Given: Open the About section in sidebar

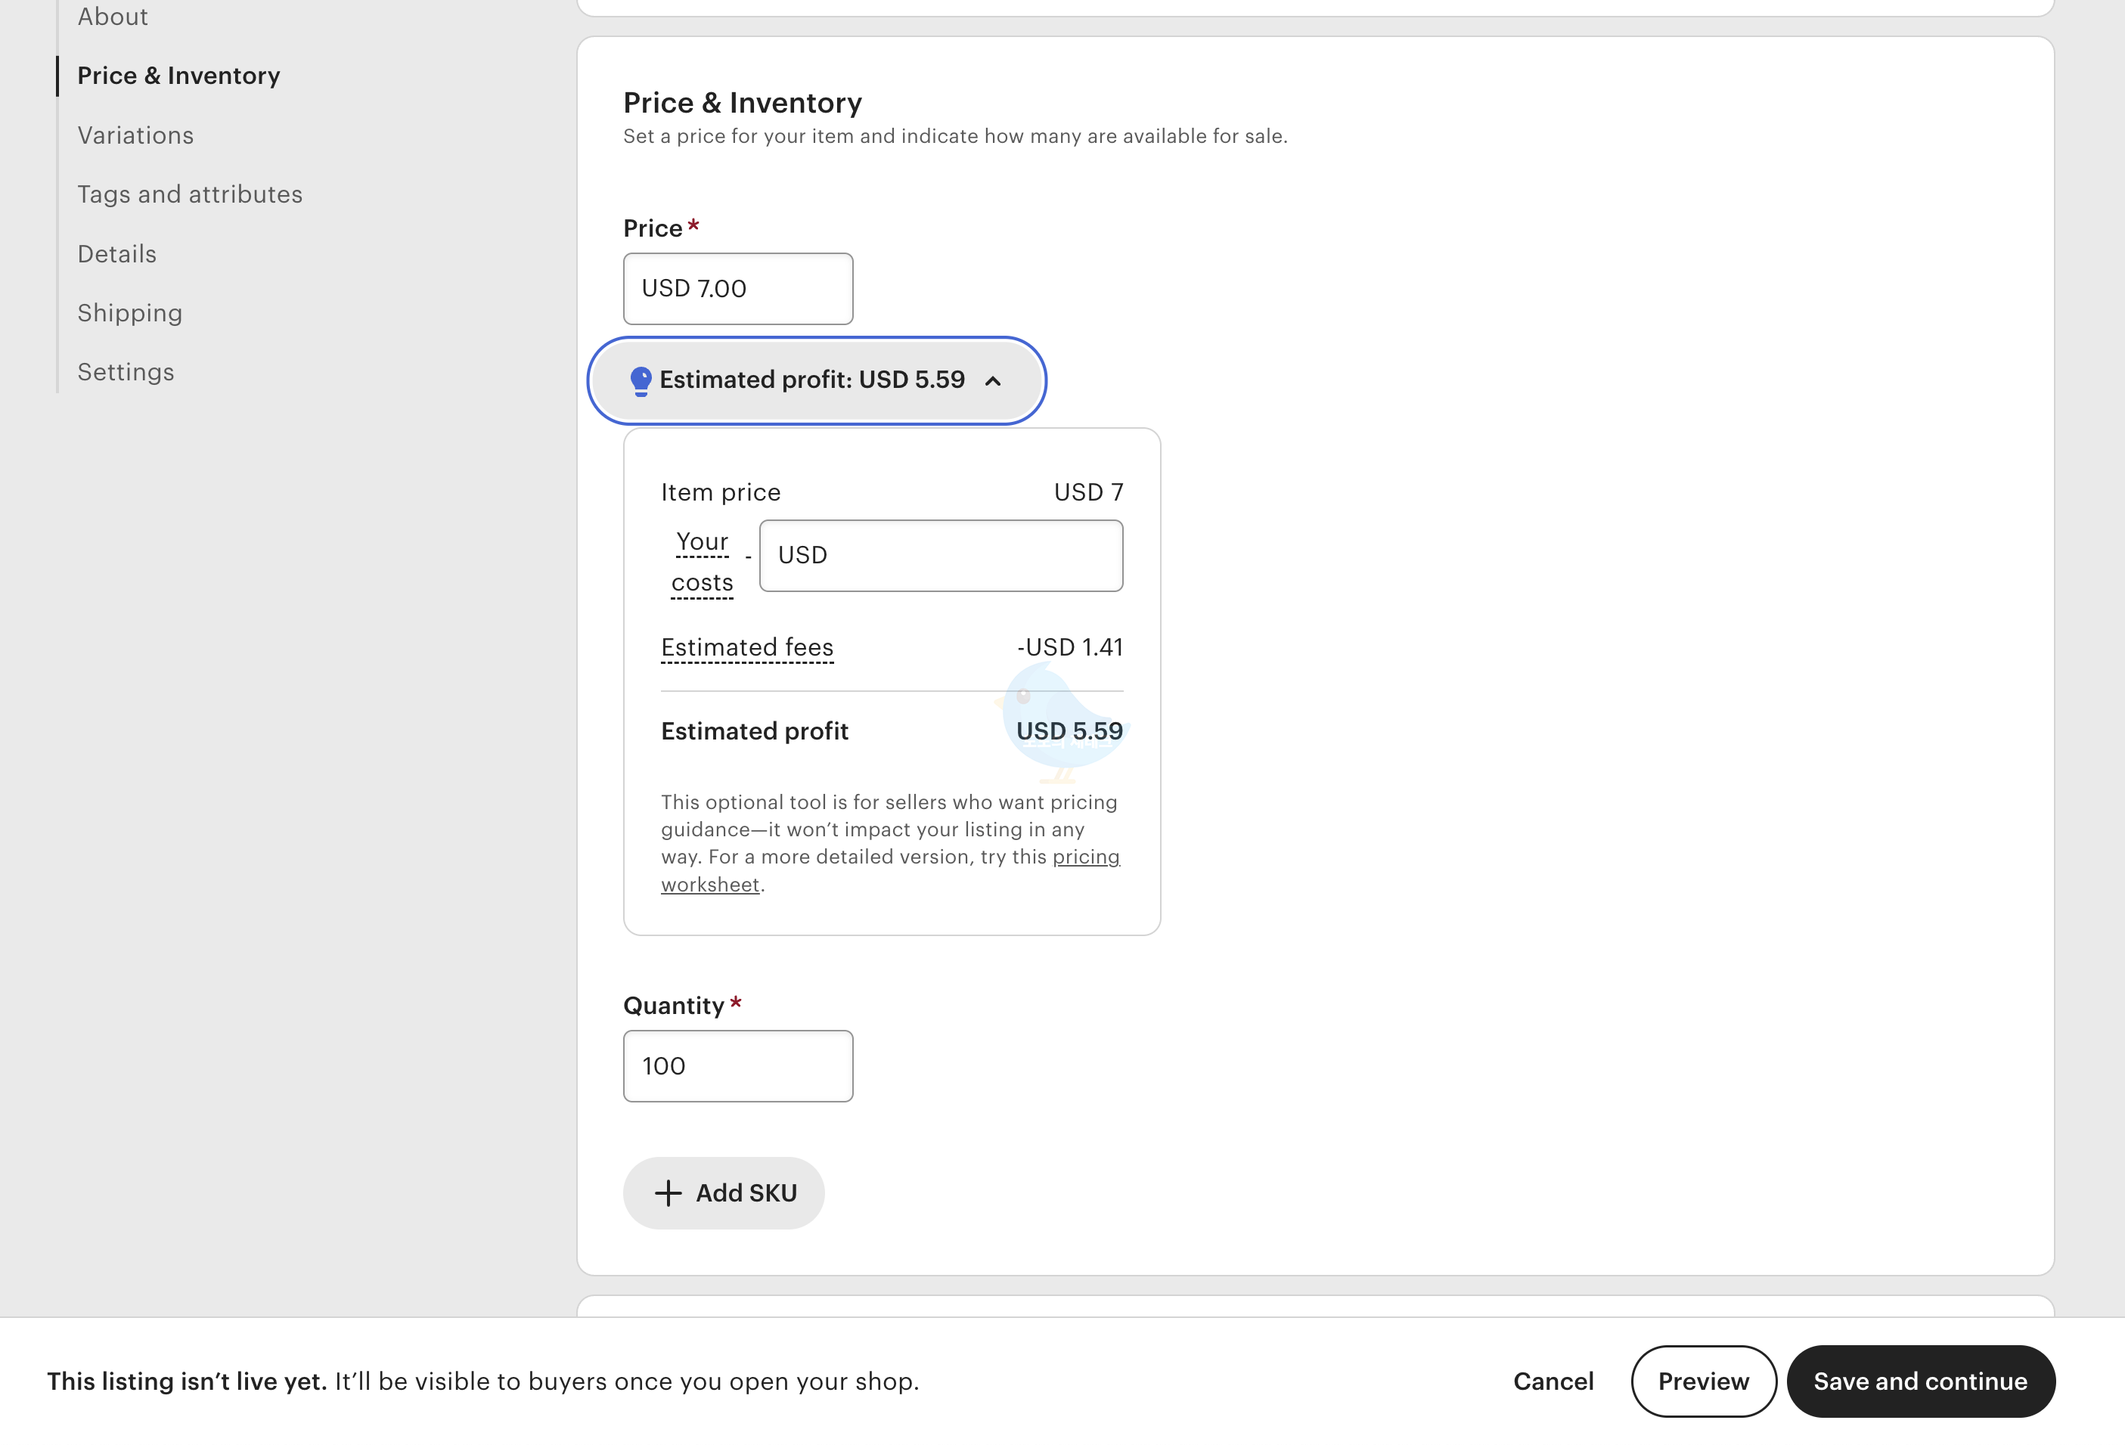Looking at the screenshot, I should (x=113, y=17).
